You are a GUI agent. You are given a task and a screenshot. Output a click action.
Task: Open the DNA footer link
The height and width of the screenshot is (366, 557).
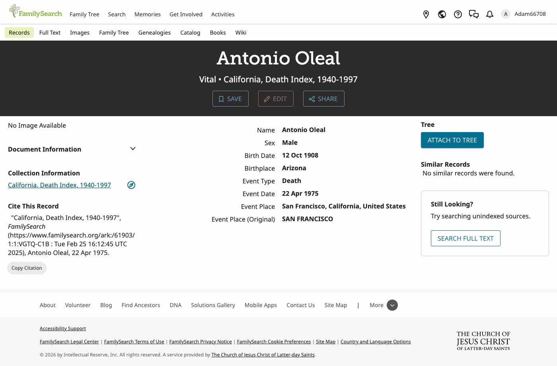pyautogui.click(x=175, y=305)
